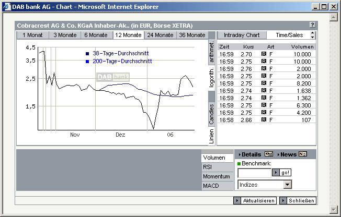
Task: Click the Details chart icon
Action: 269,154
